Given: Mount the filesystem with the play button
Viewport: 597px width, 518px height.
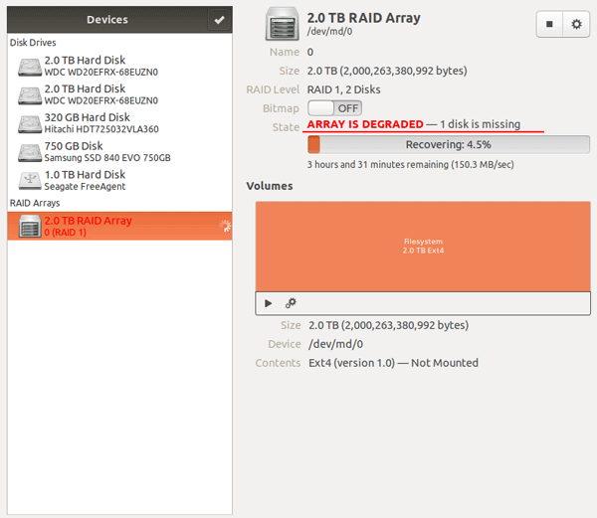Looking at the screenshot, I should (268, 303).
